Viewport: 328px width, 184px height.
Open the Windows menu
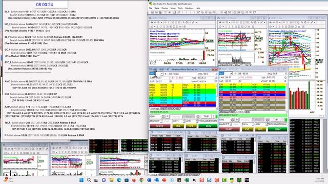click(x=189, y=8)
